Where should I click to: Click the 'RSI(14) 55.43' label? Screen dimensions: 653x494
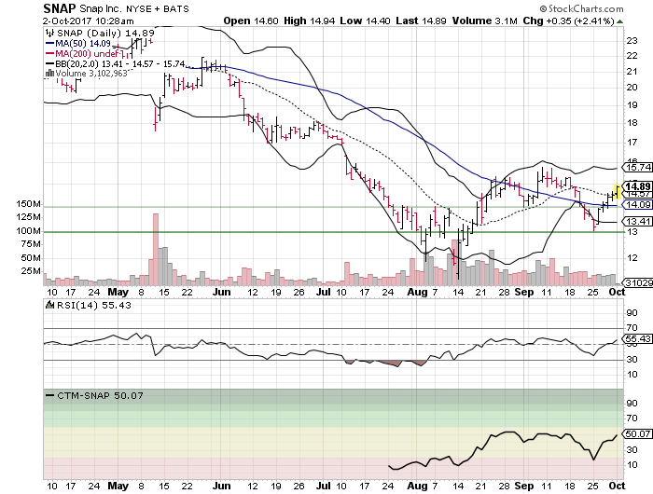point(93,305)
